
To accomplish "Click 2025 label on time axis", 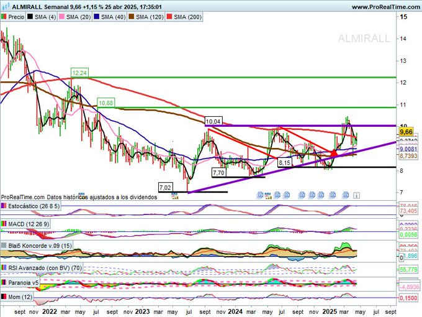I will click(330, 311).
